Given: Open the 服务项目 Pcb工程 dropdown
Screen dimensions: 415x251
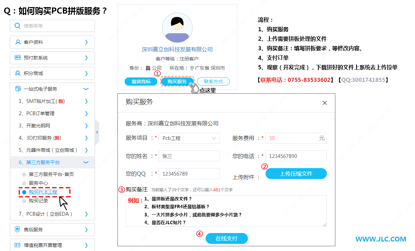Looking at the screenshot, I should click(189, 138).
